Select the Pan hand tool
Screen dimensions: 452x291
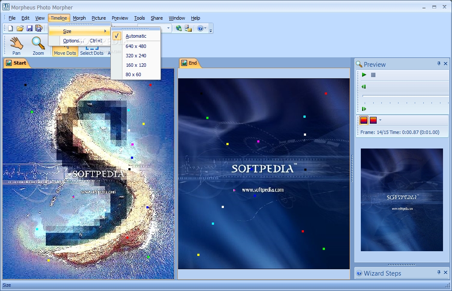(16, 46)
